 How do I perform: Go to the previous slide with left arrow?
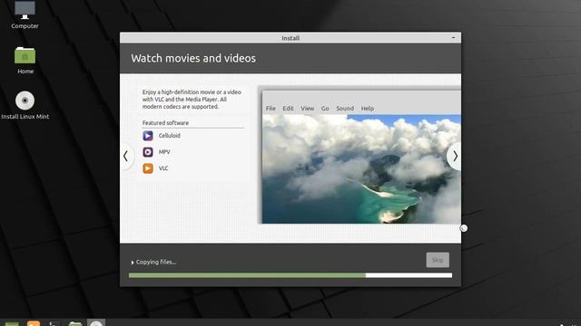coord(126,156)
